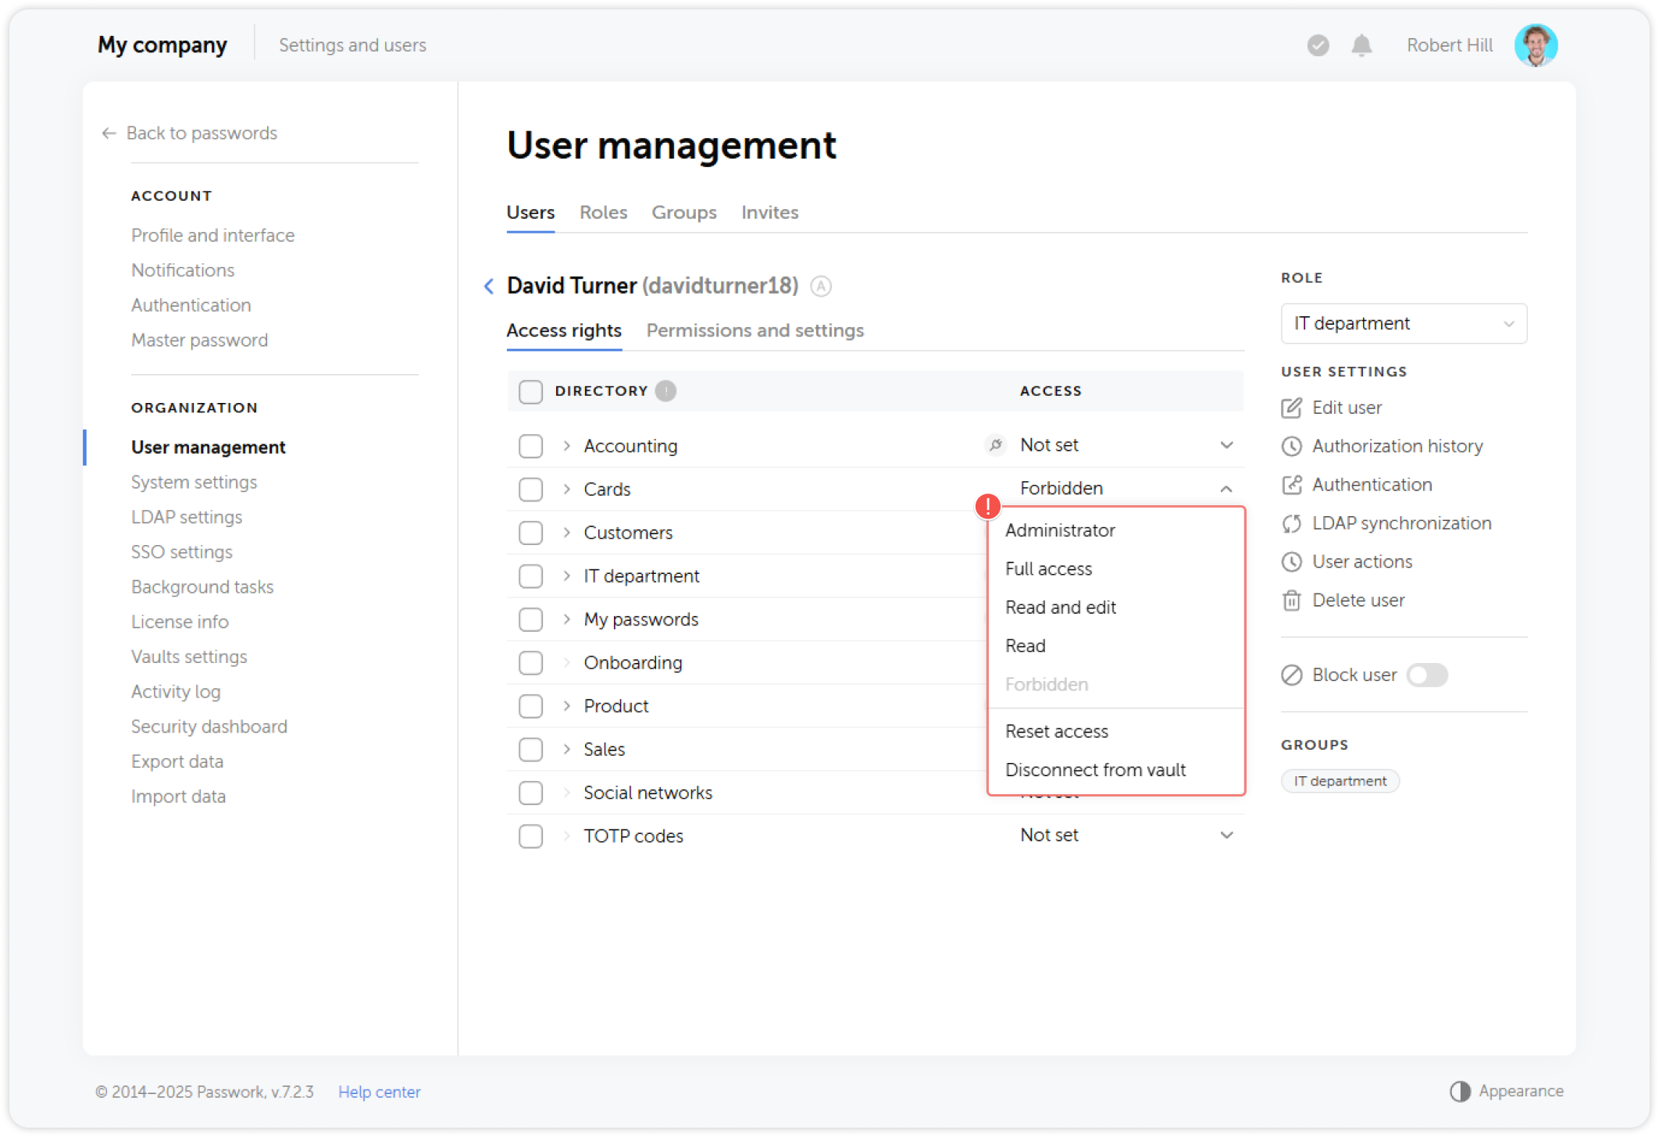Select Read and edit in access menu
1659x1137 pixels.
(x=1060, y=607)
